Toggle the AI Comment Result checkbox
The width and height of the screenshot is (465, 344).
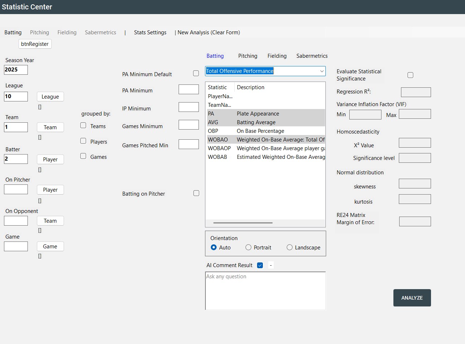(260, 265)
